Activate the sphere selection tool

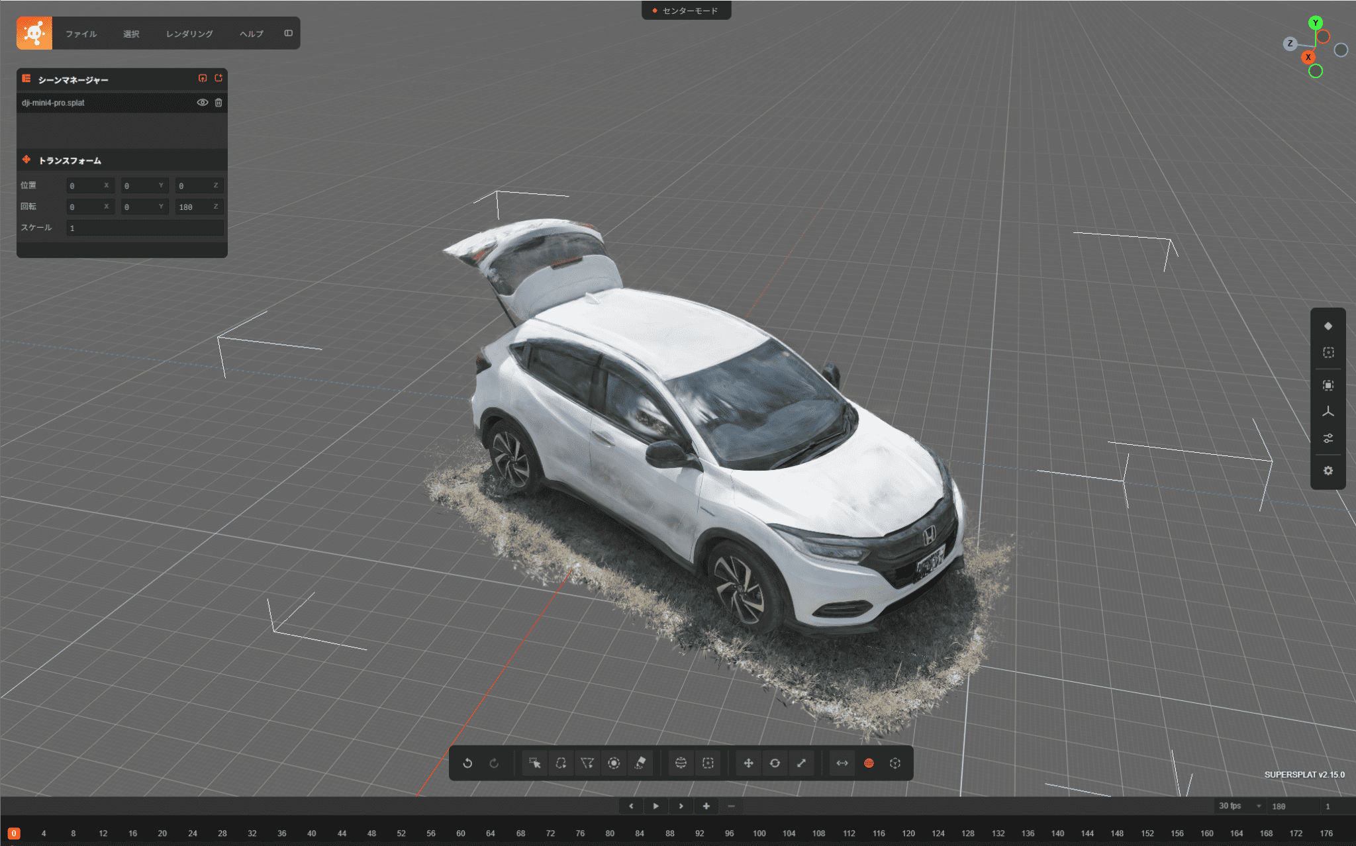(x=681, y=763)
